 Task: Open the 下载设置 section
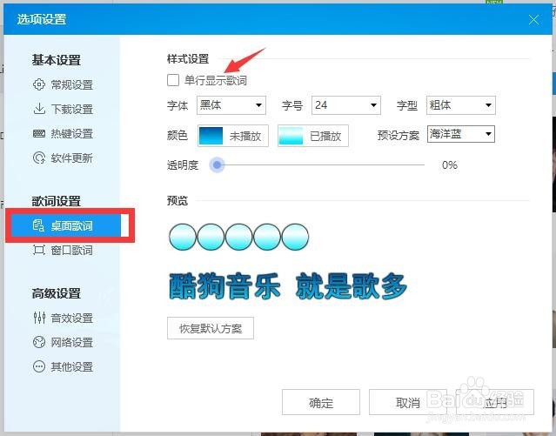click(72, 110)
